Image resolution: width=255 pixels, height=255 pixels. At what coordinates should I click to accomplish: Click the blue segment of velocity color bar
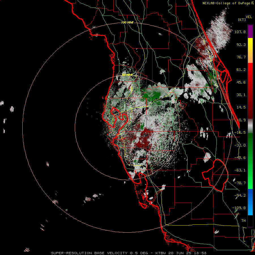(x=250, y=202)
